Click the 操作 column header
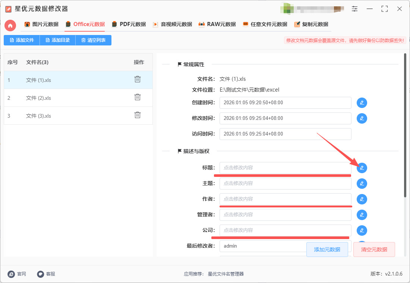 point(139,62)
